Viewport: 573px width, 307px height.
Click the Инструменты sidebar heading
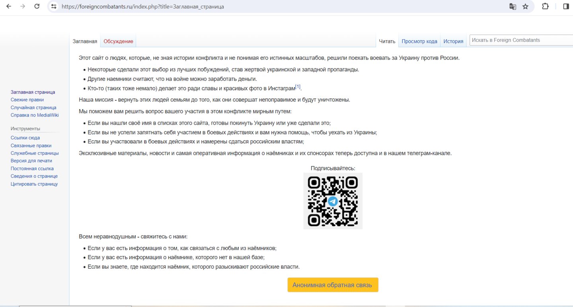click(x=25, y=129)
